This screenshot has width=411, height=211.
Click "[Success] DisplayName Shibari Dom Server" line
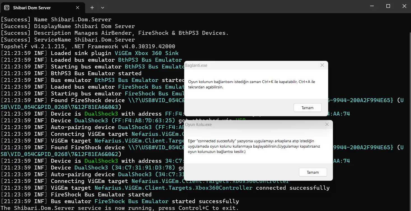(68, 26)
